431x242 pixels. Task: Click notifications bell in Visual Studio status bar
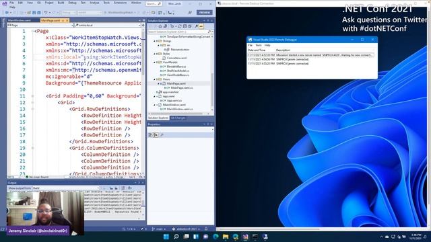[206, 229]
